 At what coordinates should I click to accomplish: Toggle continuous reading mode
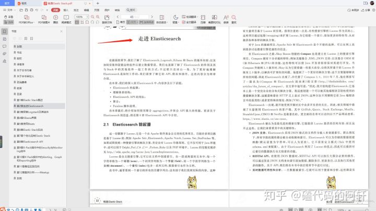pos(147,22)
